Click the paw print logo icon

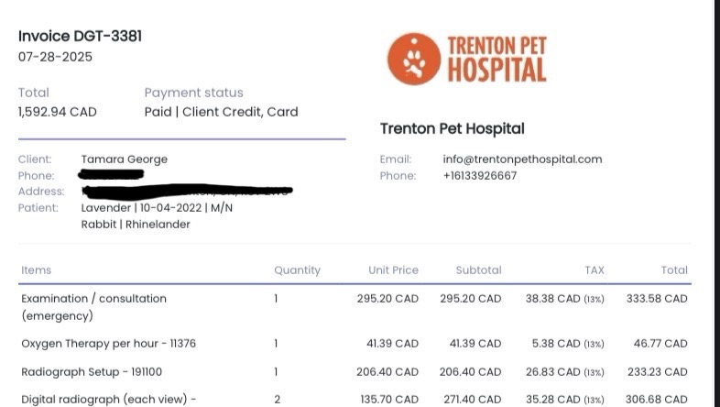point(413,58)
